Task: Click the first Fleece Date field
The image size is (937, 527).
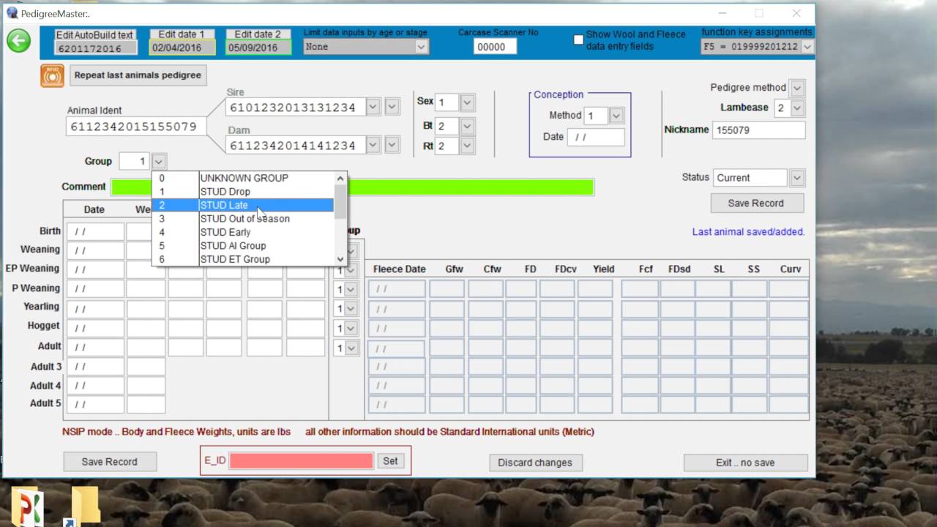Action: click(x=397, y=289)
